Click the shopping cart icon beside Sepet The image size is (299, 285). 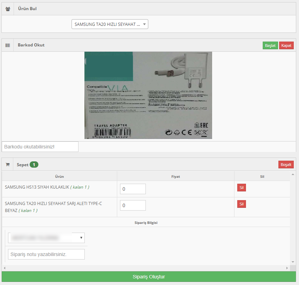click(x=8, y=165)
